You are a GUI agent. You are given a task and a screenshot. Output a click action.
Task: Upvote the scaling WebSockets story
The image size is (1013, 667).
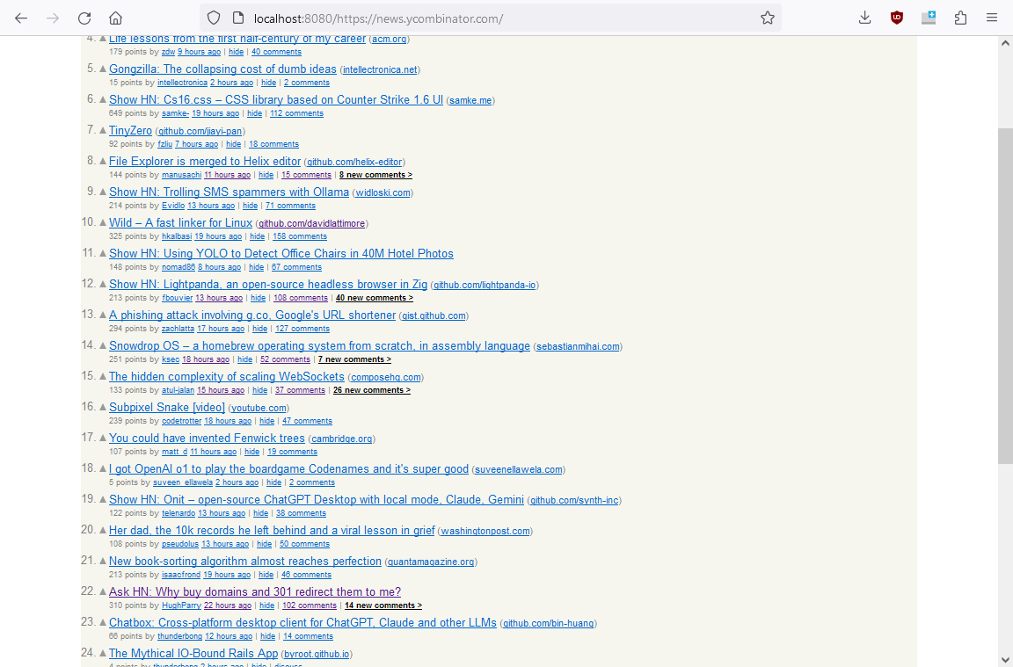click(102, 376)
